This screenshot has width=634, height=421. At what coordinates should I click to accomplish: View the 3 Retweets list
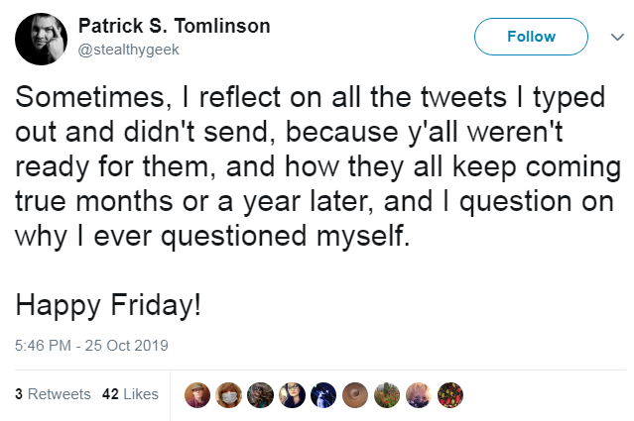(x=53, y=394)
